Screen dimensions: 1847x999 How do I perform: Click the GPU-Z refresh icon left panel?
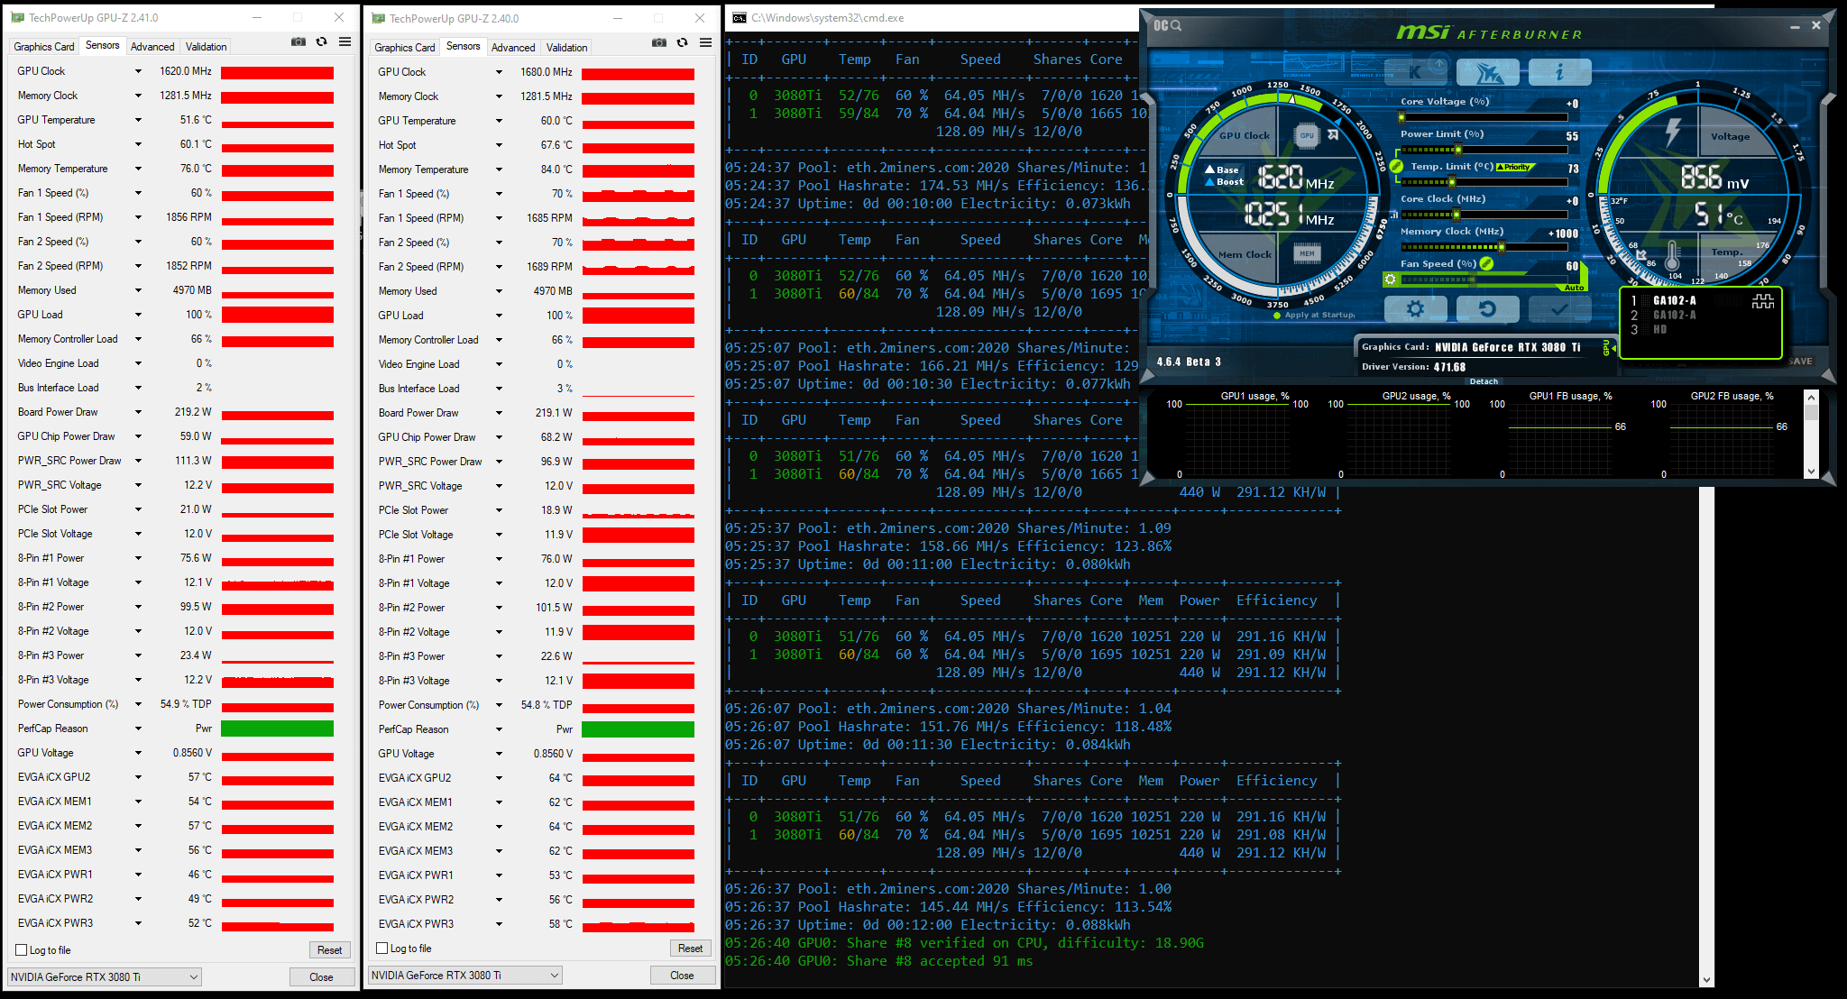(321, 43)
